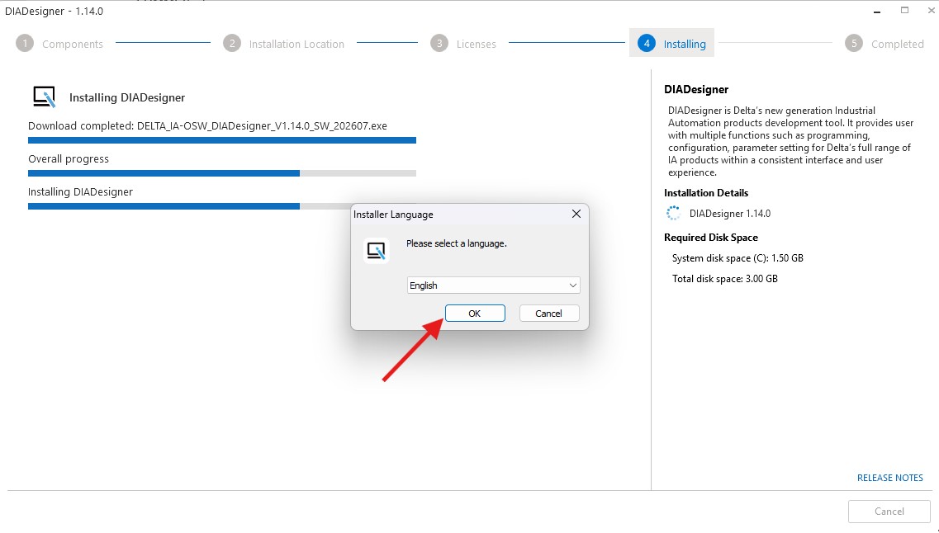
Task: Click the Overall progress bar
Action: (222, 173)
